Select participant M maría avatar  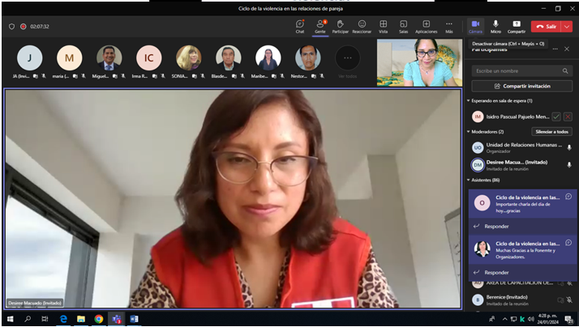tap(70, 58)
